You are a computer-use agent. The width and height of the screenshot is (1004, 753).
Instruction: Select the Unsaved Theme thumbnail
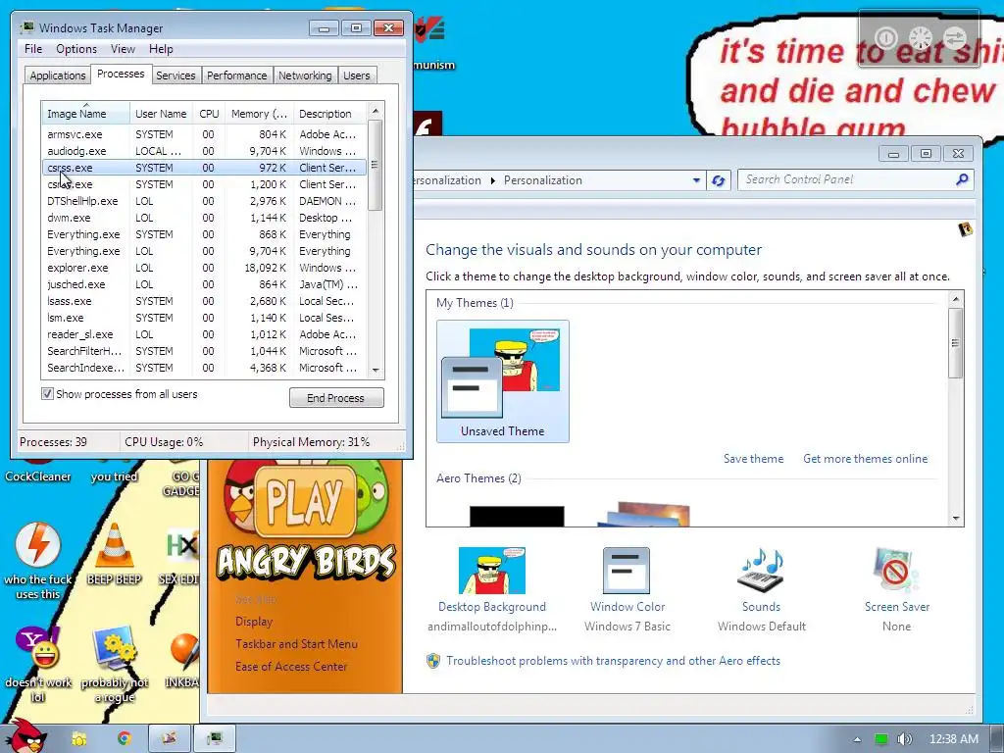(503, 381)
